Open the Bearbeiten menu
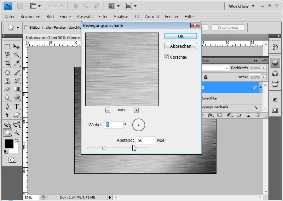Screen dimensions: 283x201 pyautogui.click(x=30, y=17)
